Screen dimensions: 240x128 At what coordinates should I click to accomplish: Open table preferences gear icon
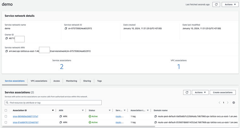234,103
